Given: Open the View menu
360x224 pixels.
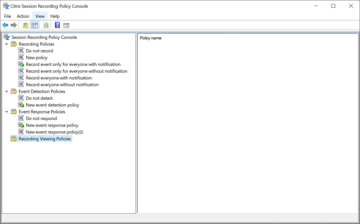Looking at the screenshot, I should click(40, 16).
